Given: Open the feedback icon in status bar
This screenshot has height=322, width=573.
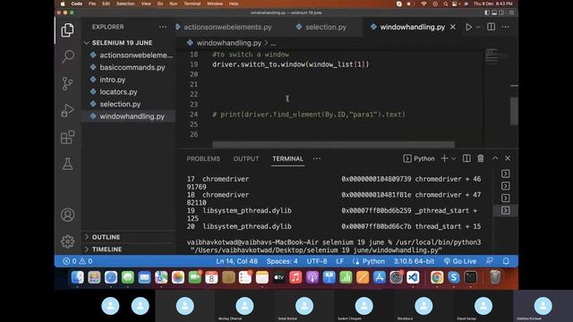Looking at the screenshot, I should (x=490, y=261).
